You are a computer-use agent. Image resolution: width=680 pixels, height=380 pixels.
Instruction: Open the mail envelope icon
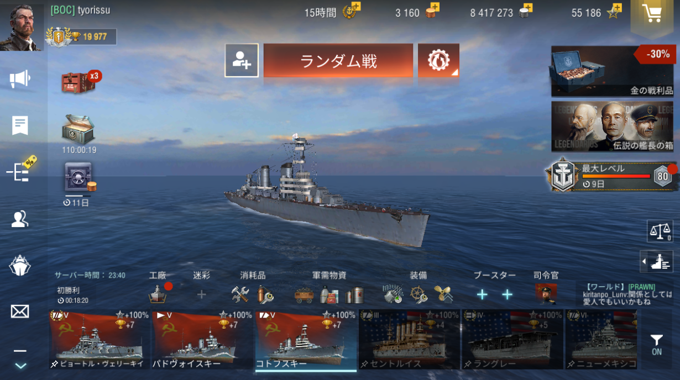coord(20,312)
